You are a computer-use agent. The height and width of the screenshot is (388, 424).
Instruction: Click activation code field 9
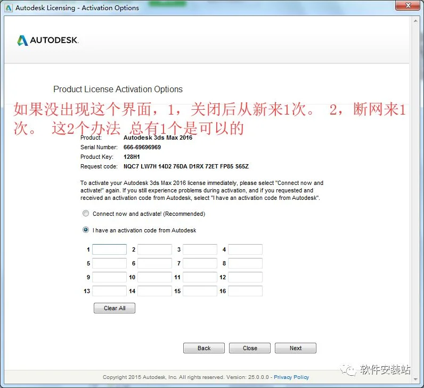(110, 277)
